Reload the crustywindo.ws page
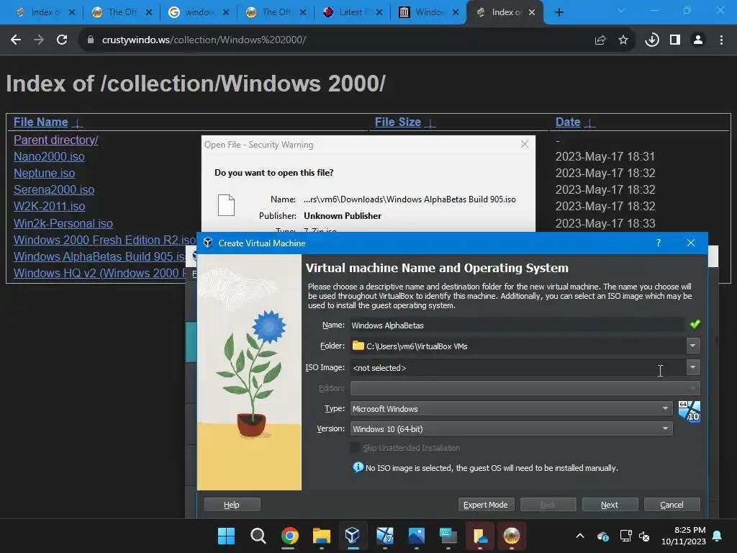The height and width of the screenshot is (553, 737). pos(62,40)
